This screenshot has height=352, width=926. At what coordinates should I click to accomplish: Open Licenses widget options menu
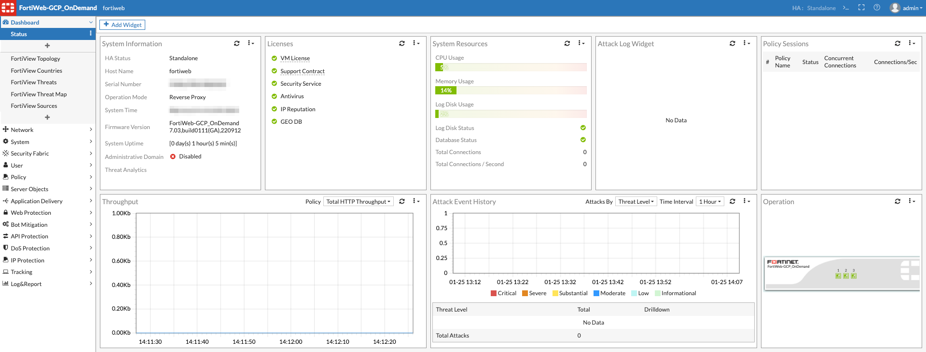416,43
